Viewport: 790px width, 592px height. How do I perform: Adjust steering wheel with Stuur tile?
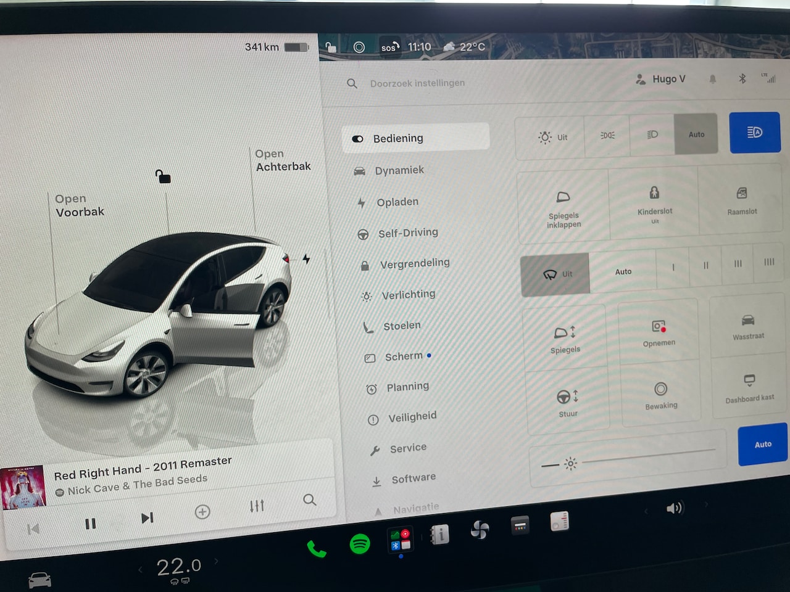[568, 401]
